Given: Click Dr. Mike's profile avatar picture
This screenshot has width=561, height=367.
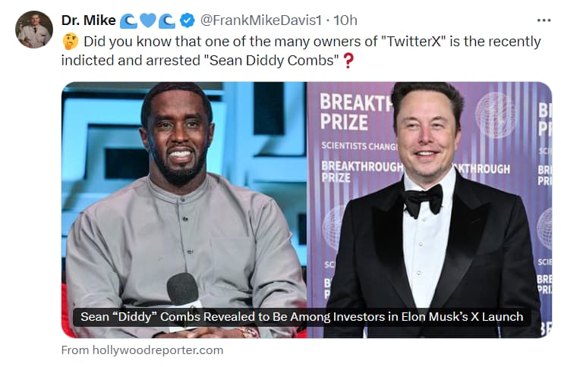Looking at the screenshot, I should pyautogui.click(x=34, y=30).
